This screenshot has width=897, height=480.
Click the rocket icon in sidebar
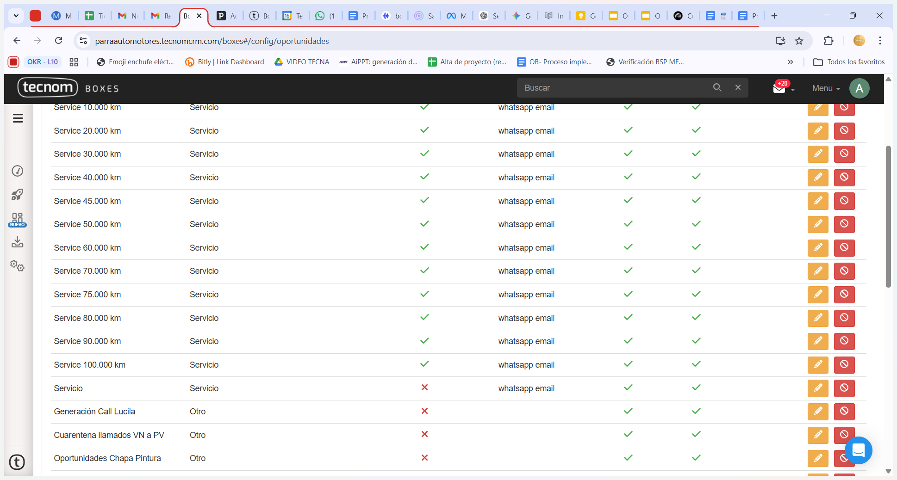coord(18,195)
